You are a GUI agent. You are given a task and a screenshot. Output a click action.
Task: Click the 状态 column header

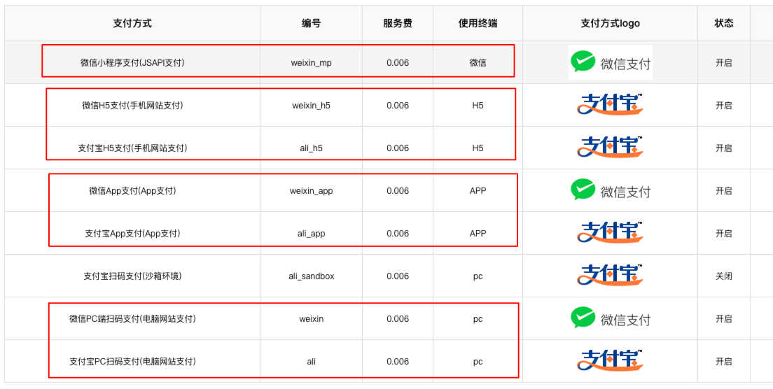tap(724, 23)
